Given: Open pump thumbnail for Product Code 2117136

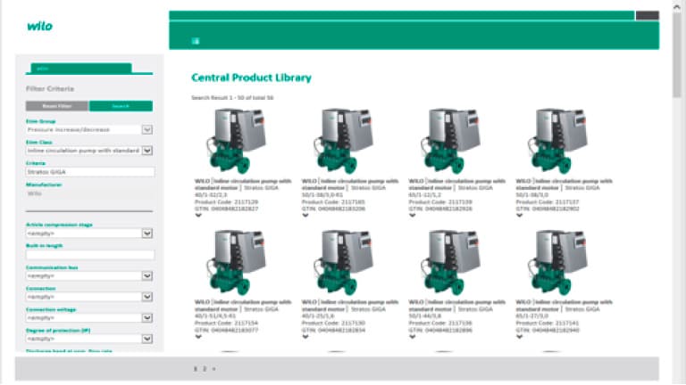Looking at the screenshot, I should pos(450,263).
